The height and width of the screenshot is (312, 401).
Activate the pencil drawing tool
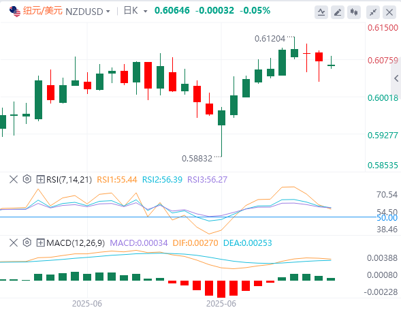coord(338,12)
